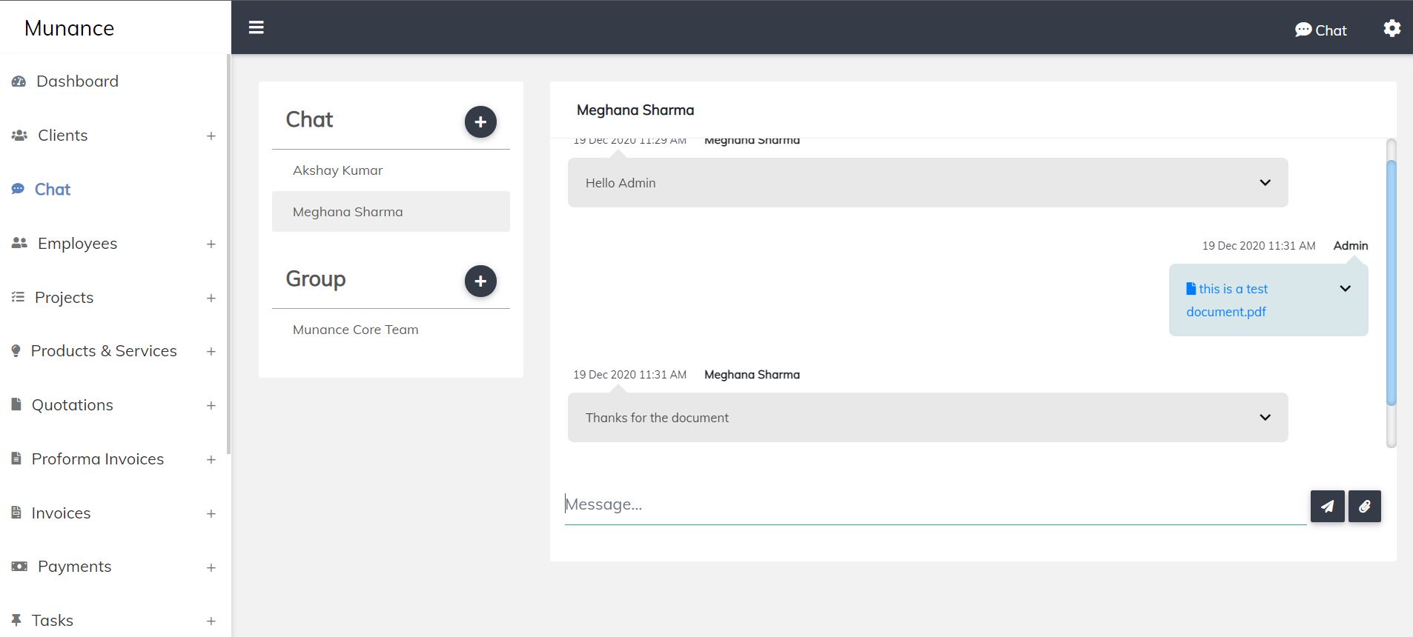Expand Employees submenu plus
1413x637 pixels.
(x=211, y=244)
